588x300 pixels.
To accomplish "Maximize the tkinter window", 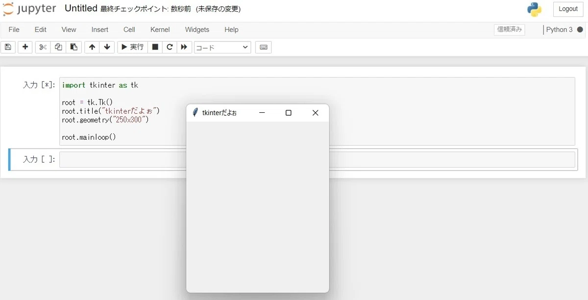I will pos(289,113).
